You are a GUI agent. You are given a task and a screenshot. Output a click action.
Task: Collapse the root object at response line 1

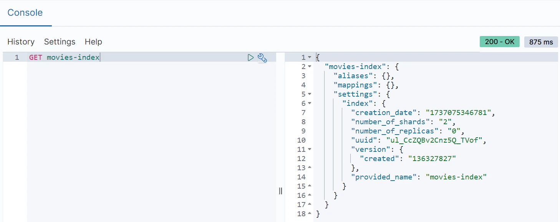310,58
